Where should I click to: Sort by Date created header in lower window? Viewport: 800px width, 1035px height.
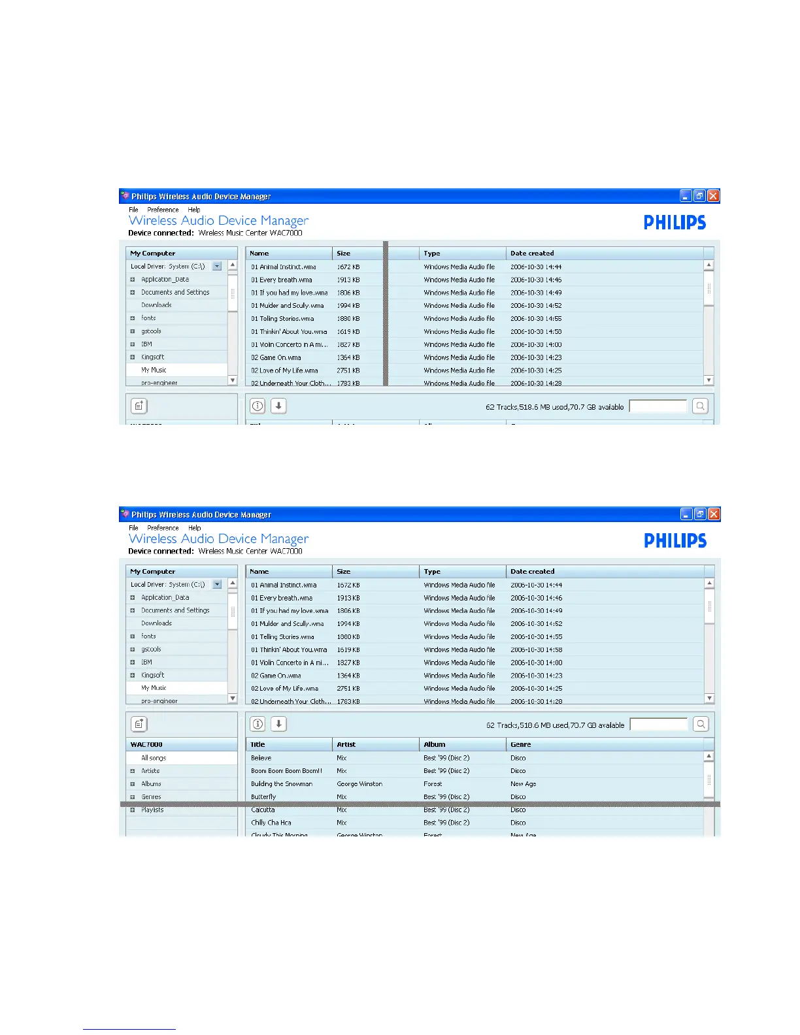pyautogui.click(x=605, y=571)
